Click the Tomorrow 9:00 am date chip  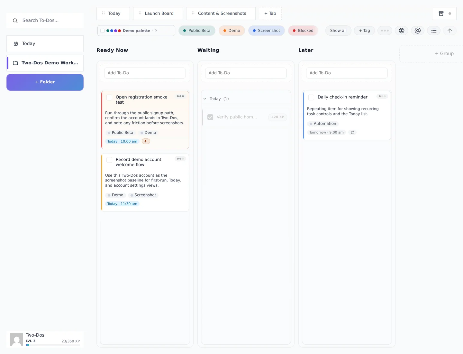(326, 132)
